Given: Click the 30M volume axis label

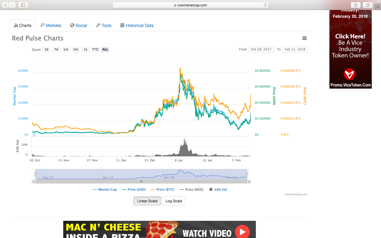Looking at the screenshot, I should pos(24,145).
